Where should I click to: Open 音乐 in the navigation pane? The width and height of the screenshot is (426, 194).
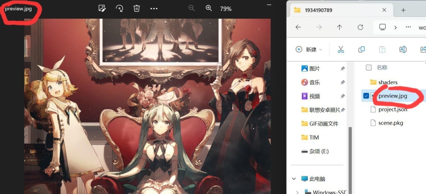coord(315,82)
